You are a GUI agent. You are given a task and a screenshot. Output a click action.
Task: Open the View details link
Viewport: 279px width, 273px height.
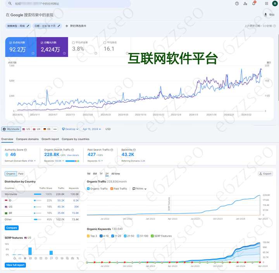click(73, 155)
